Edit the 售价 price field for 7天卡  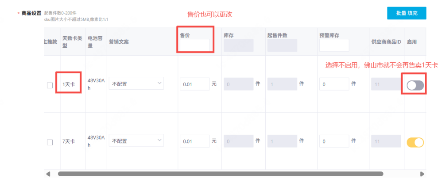coord(195,141)
